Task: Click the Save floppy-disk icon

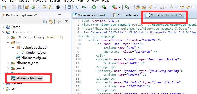Action: (14, 7)
